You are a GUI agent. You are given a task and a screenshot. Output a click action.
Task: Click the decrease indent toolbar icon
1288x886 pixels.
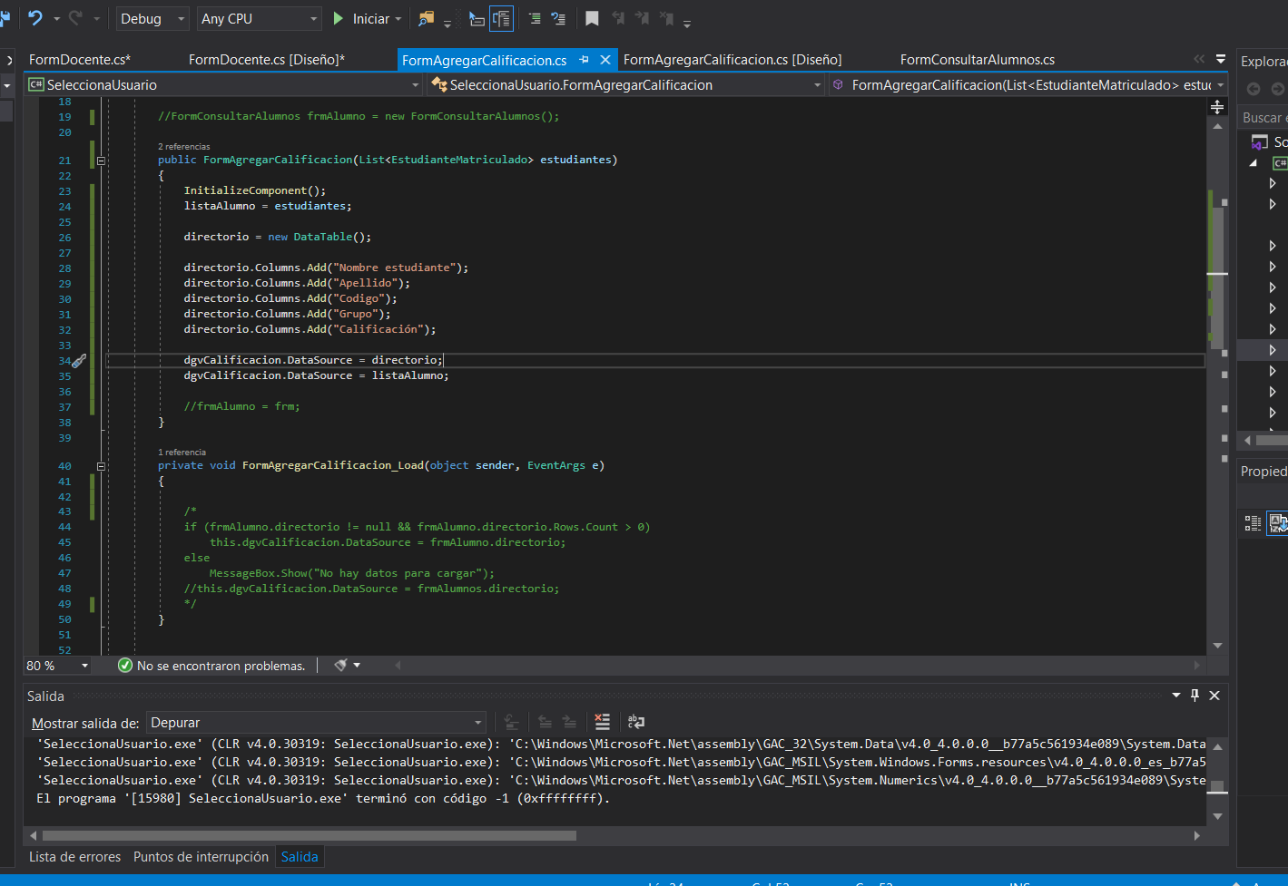point(535,19)
